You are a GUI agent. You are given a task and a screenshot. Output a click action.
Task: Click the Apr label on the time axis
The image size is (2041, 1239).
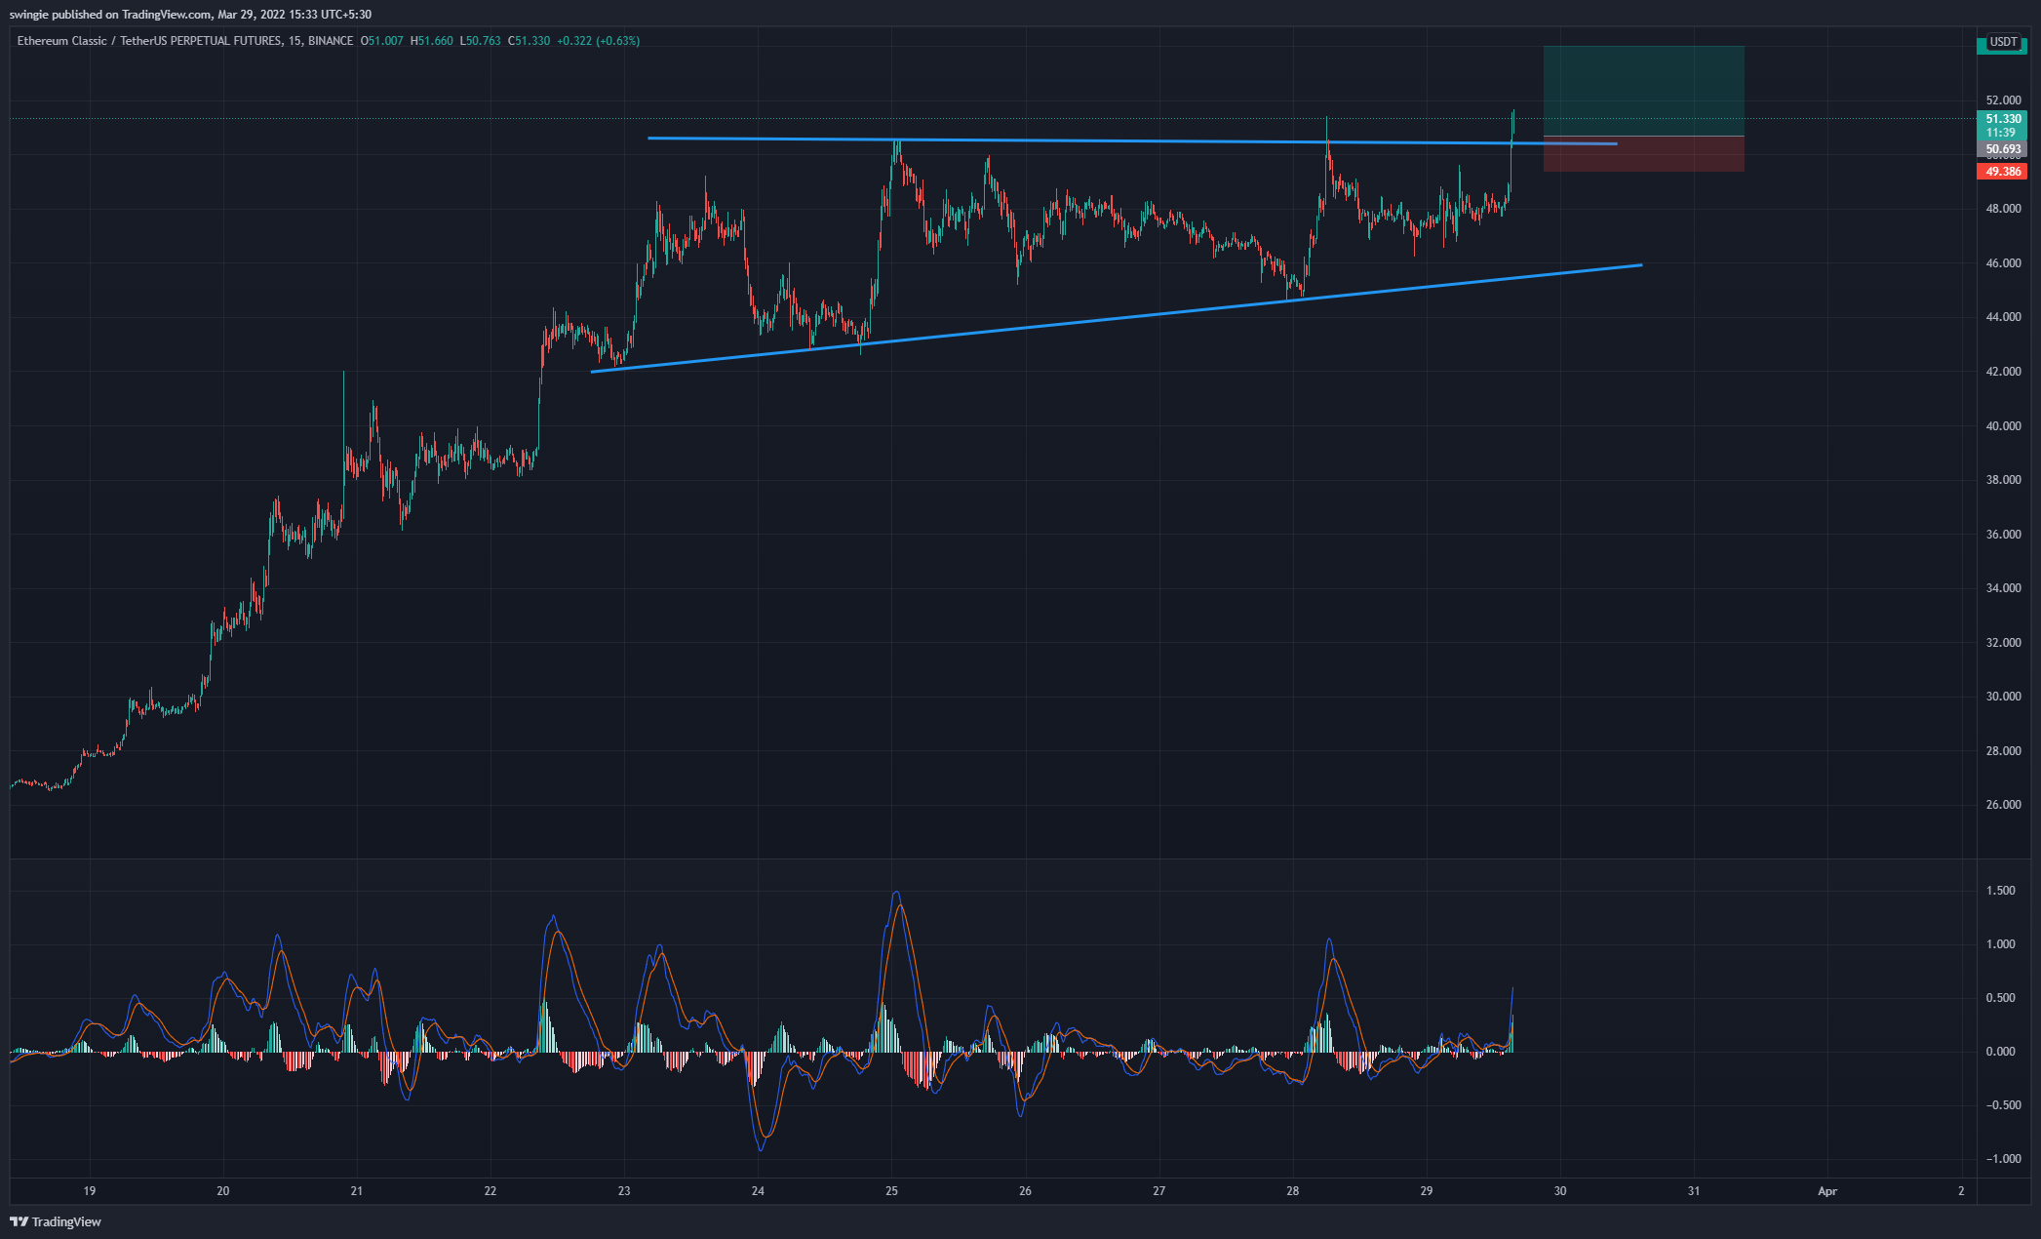tap(1827, 1191)
